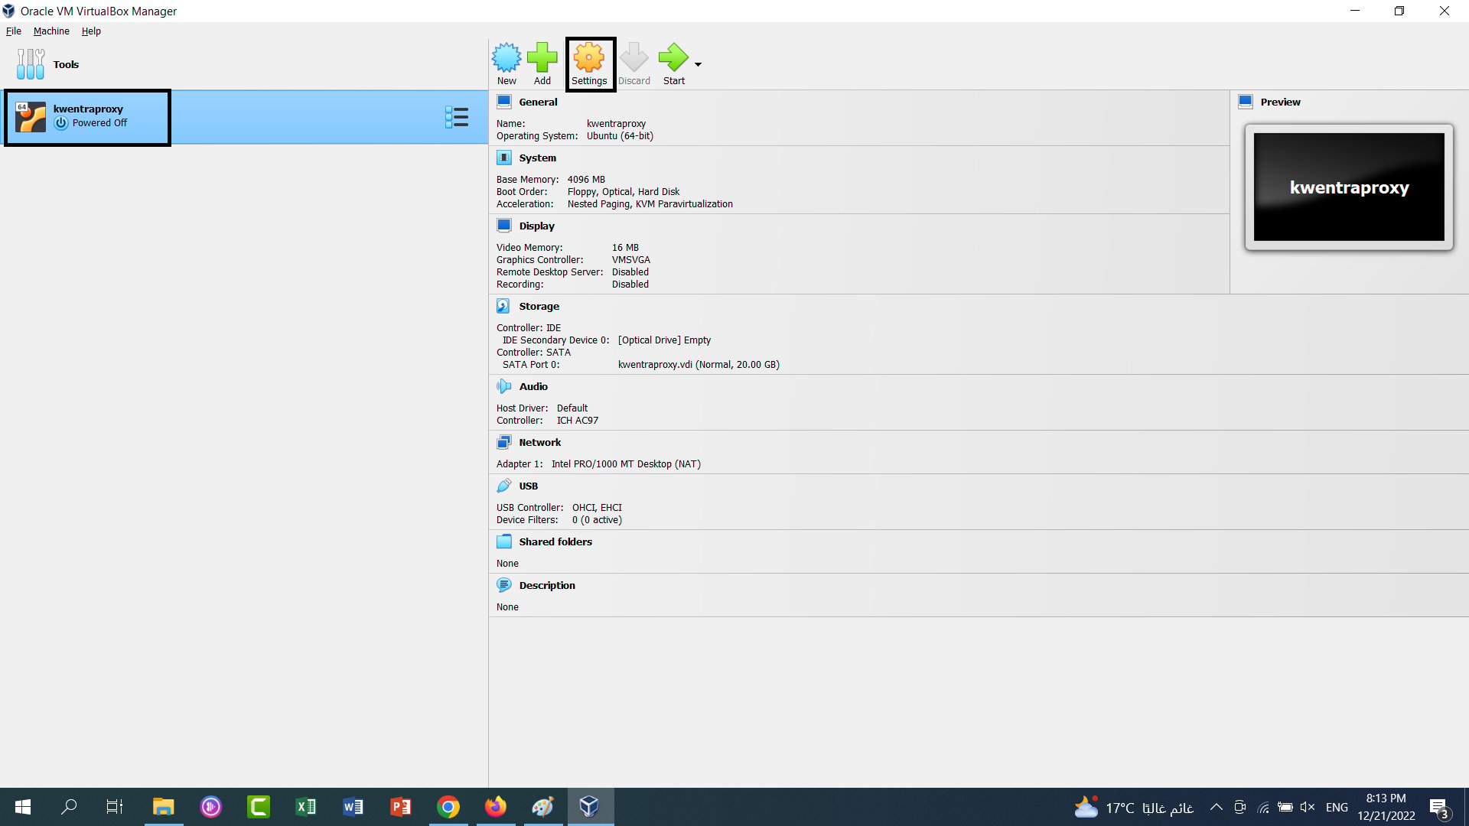This screenshot has height=826, width=1469.
Task: Open Excel from the taskbar
Action: tap(305, 807)
